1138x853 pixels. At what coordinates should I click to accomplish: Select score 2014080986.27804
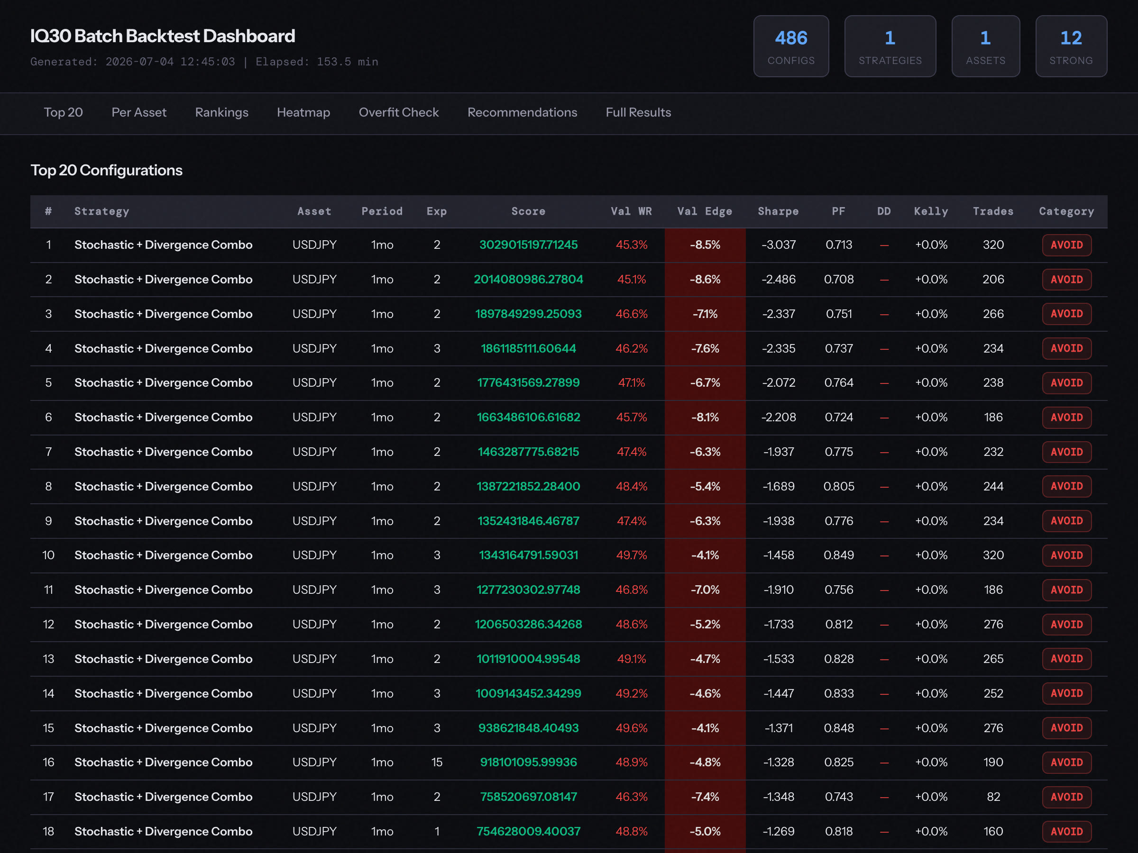(x=528, y=280)
